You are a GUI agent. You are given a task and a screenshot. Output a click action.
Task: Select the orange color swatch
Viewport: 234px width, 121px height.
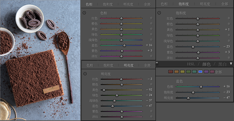pyautogui.click(x=177, y=72)
